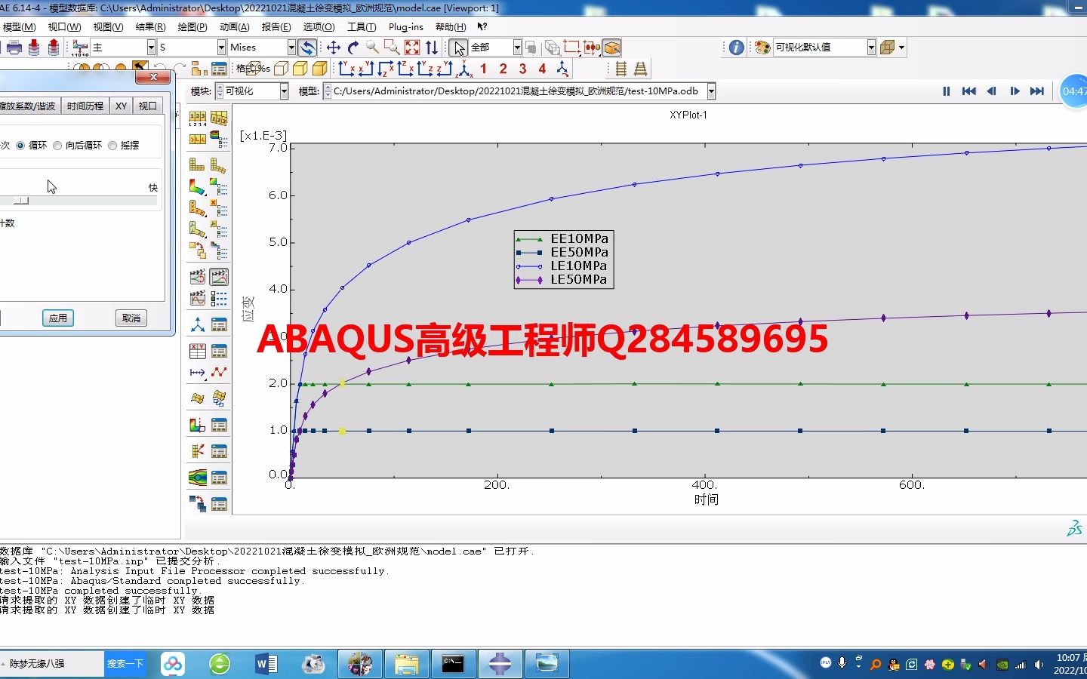Click the Field Output variable toolbar icon
This screenshot has width=1087, height=679.
[80, 48]
